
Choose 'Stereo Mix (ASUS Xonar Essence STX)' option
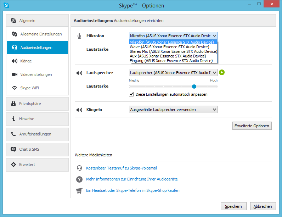[x=173, y=51]
